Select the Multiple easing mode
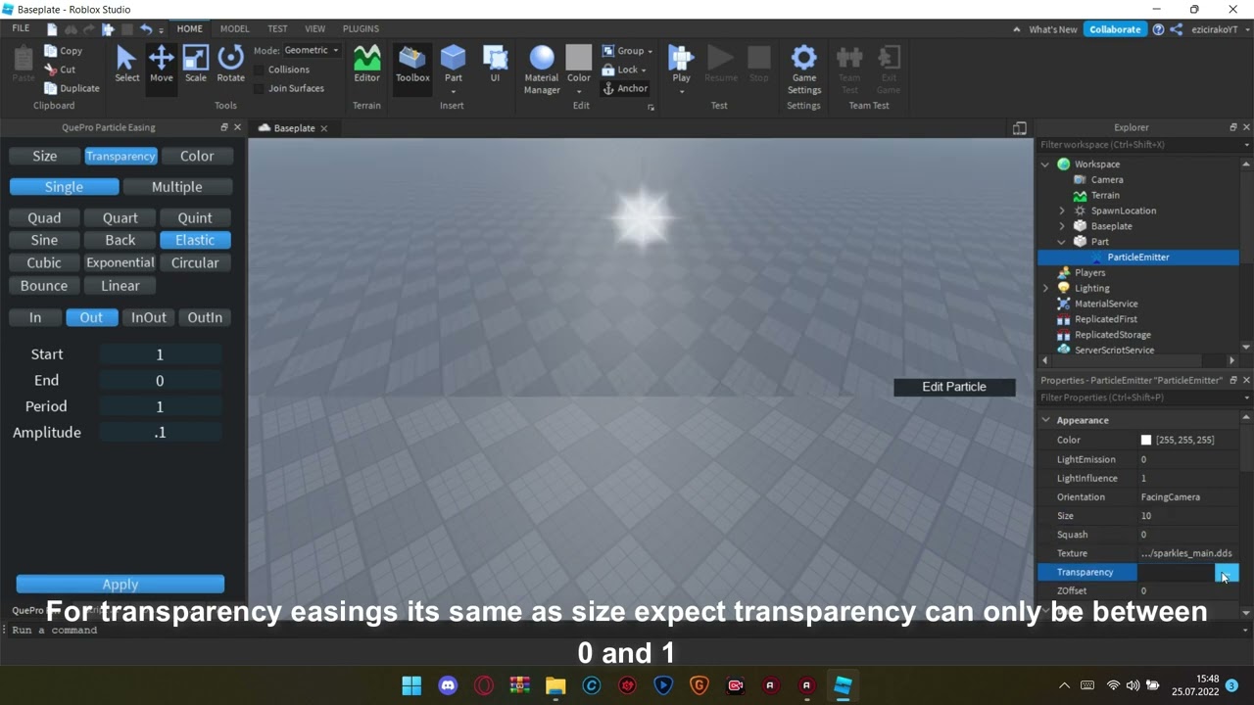The image size is (1254, 705). 177,187
